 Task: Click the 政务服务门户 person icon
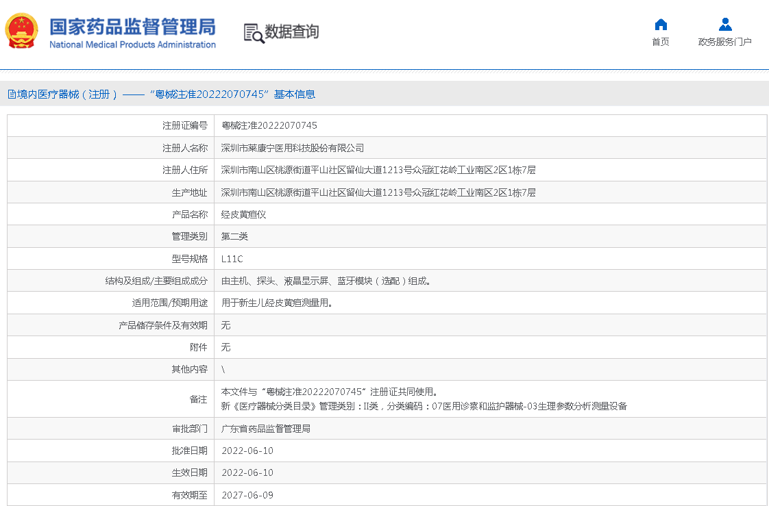[x=725, y=25]
